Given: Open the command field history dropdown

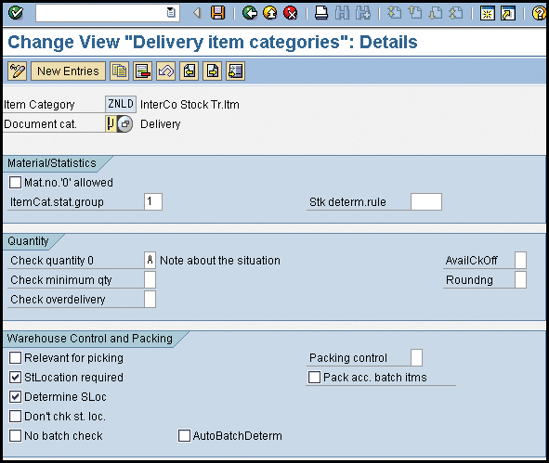Looking at the screenshot, I should click(x=171, y=13).
